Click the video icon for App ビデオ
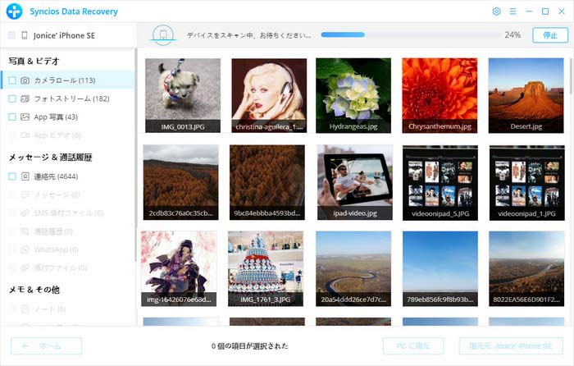The width and height of the screenshot is (574, 366). point(25,135)
